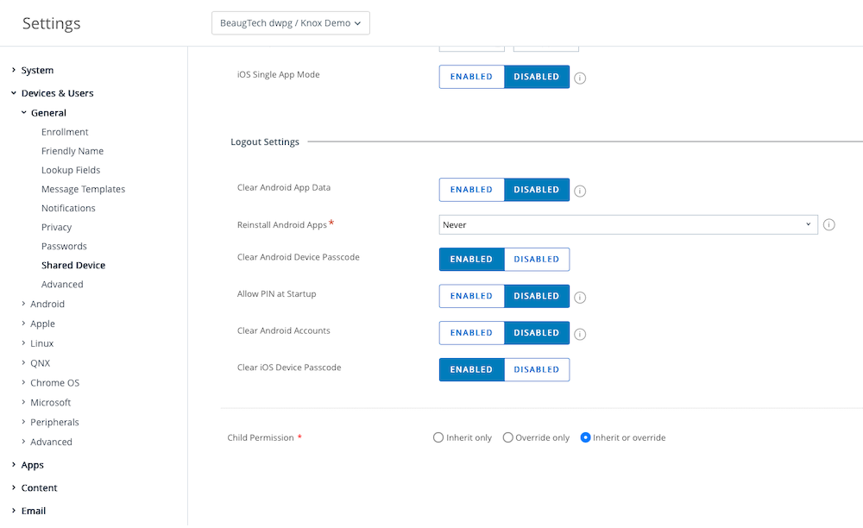Disable Clear Android Device Passcode
The image size is (863, 528).
coord(537,259)
